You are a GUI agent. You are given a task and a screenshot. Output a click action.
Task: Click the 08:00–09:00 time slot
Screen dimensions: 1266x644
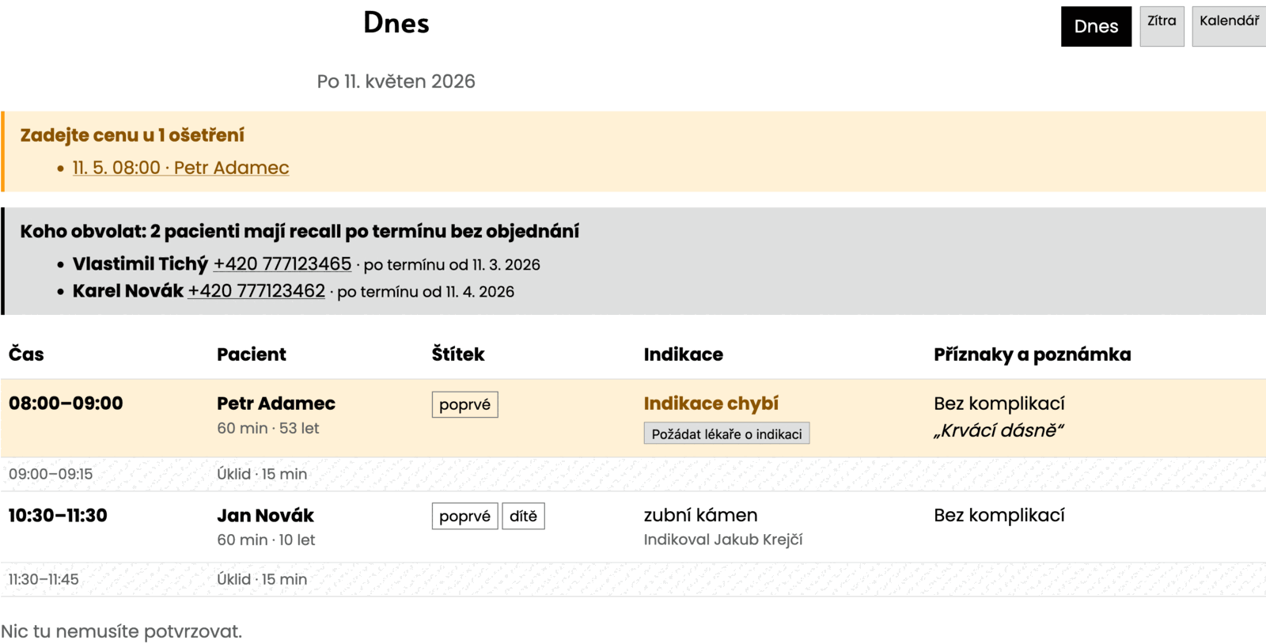click(66, 403)
